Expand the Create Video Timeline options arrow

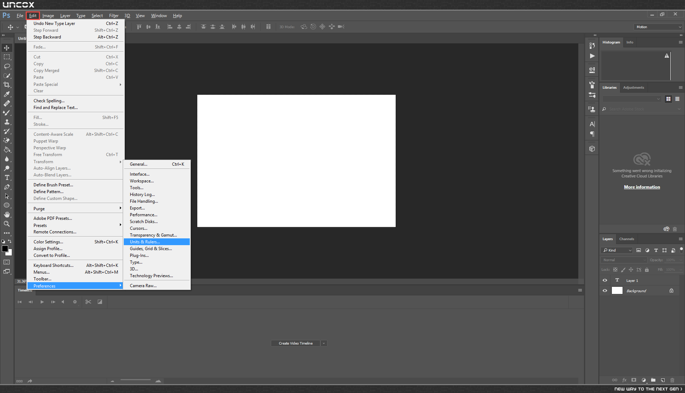point(324,343)
